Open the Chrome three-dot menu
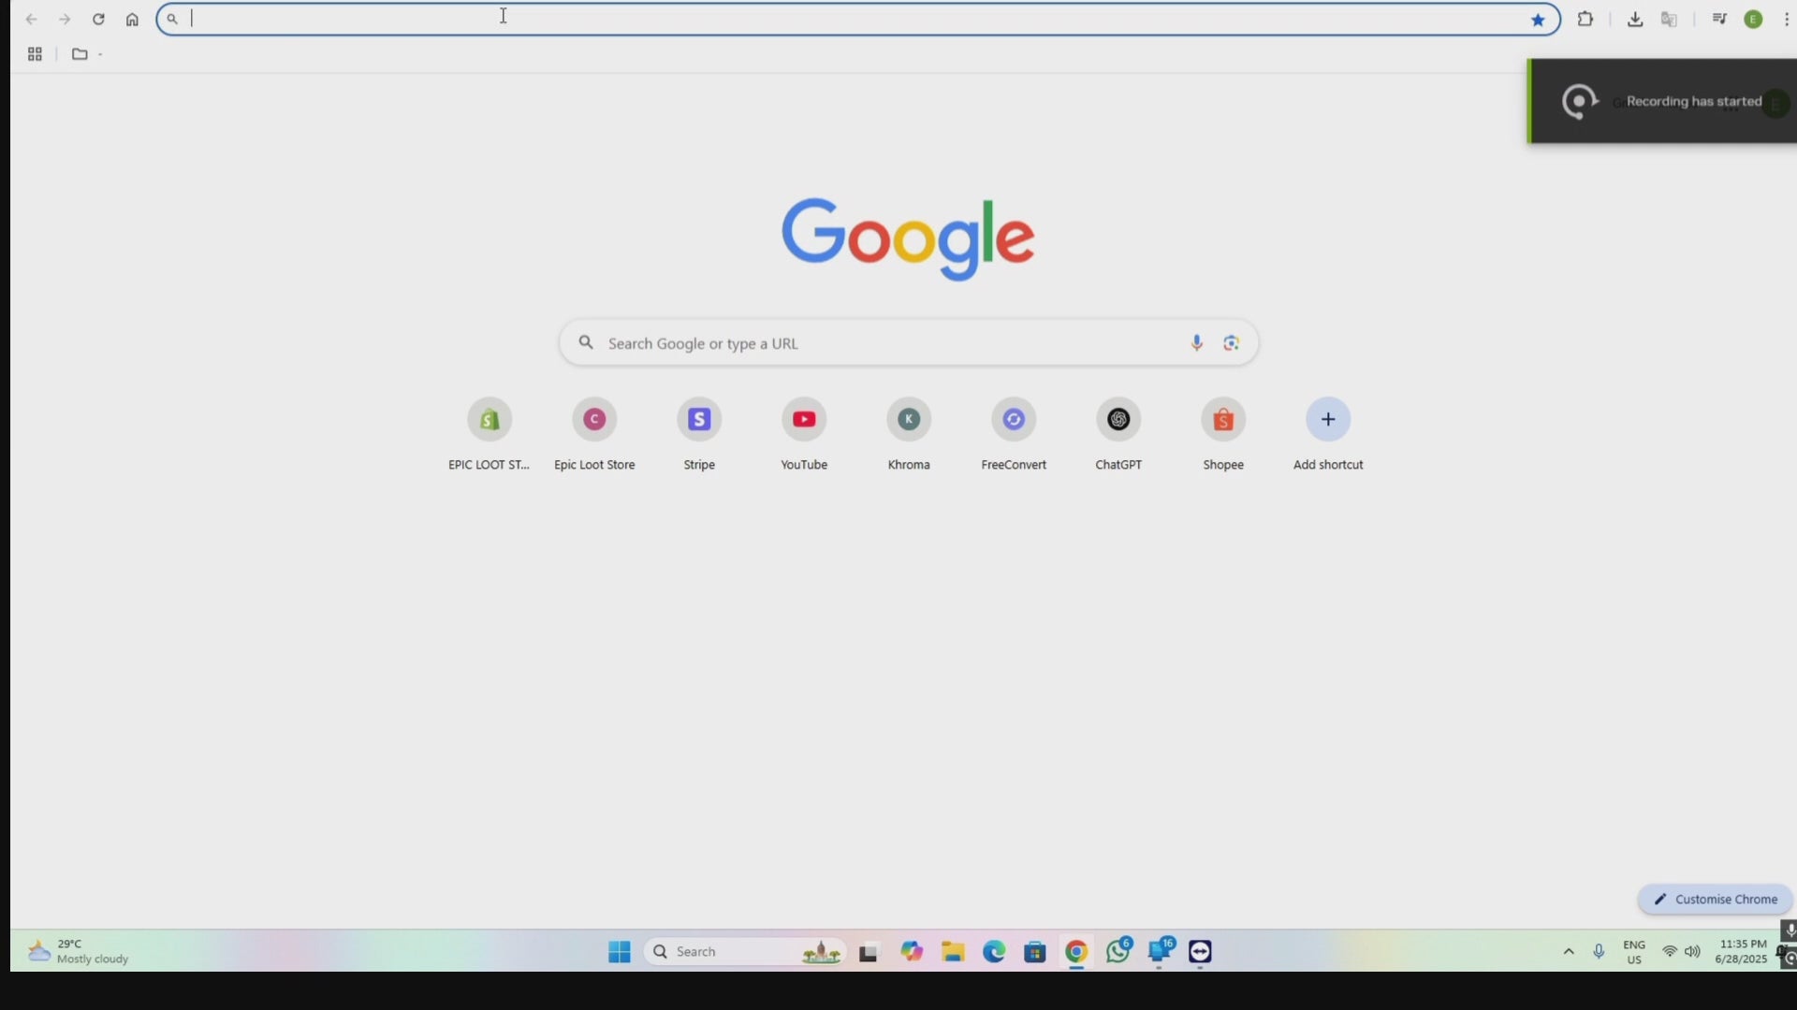Viewport: 1797px width, 1010px height. pyautogui.click(x=1786, y=20)
